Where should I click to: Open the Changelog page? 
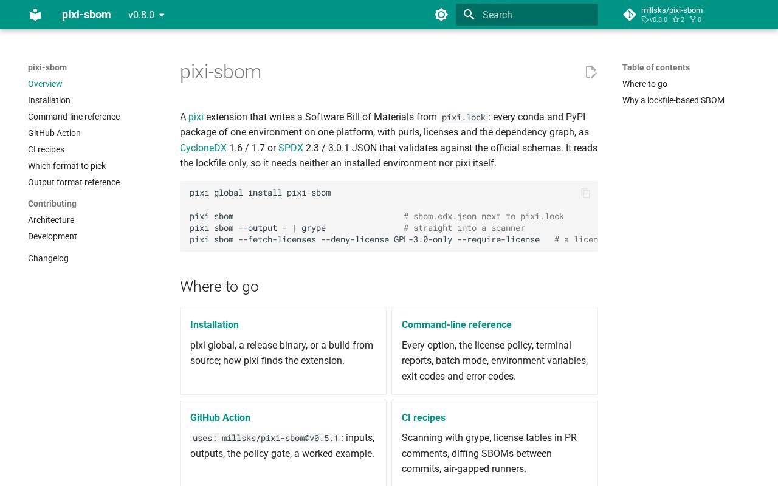click(48, 258)
